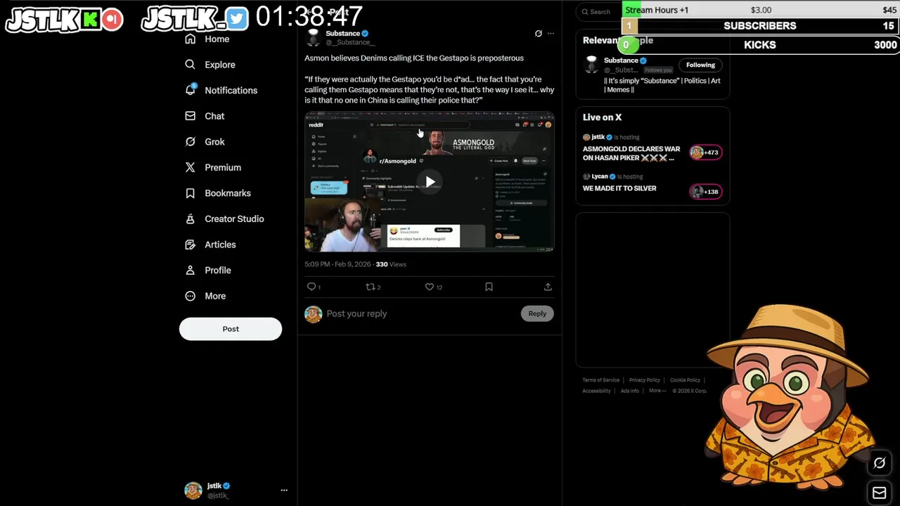Click the +138 listeners badge

point(705,192)
